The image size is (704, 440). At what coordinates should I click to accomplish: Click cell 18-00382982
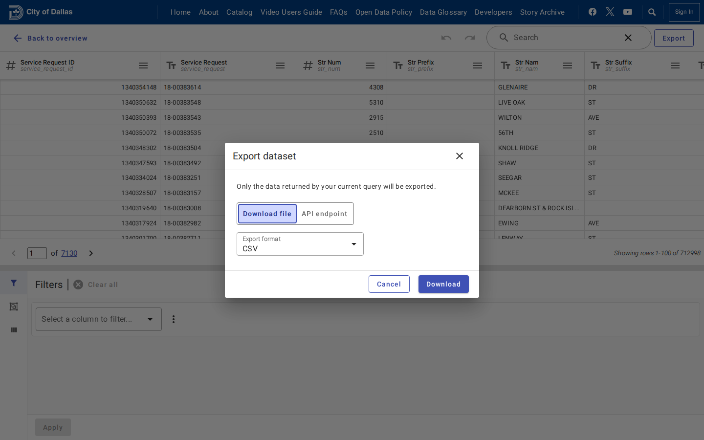point(182,223)
